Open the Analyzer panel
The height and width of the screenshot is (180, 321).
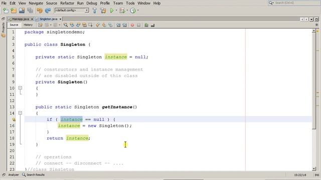point(14,174)
